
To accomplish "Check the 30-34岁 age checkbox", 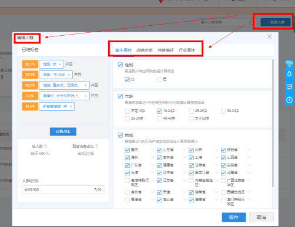I will pos(223,111).
